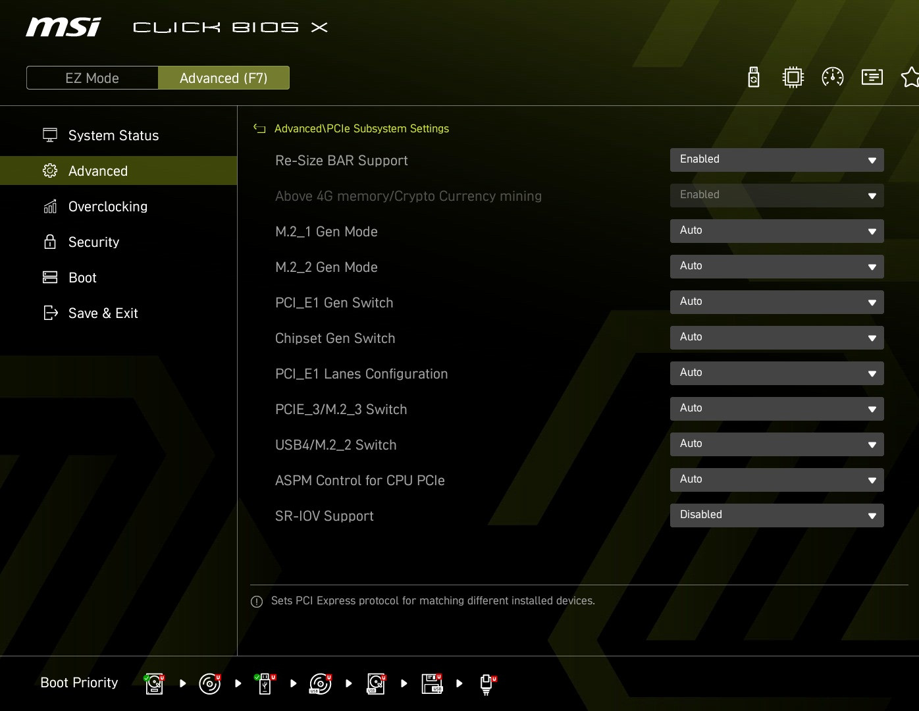Open USB4/M.2_2 Switch dropdown
This screenshot has width=919, height=711.
777,444
